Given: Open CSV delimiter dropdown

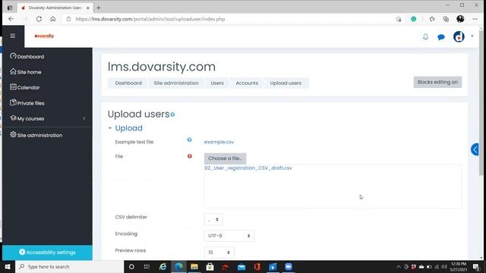Looking at the screenshot, I should pos(213,219).
